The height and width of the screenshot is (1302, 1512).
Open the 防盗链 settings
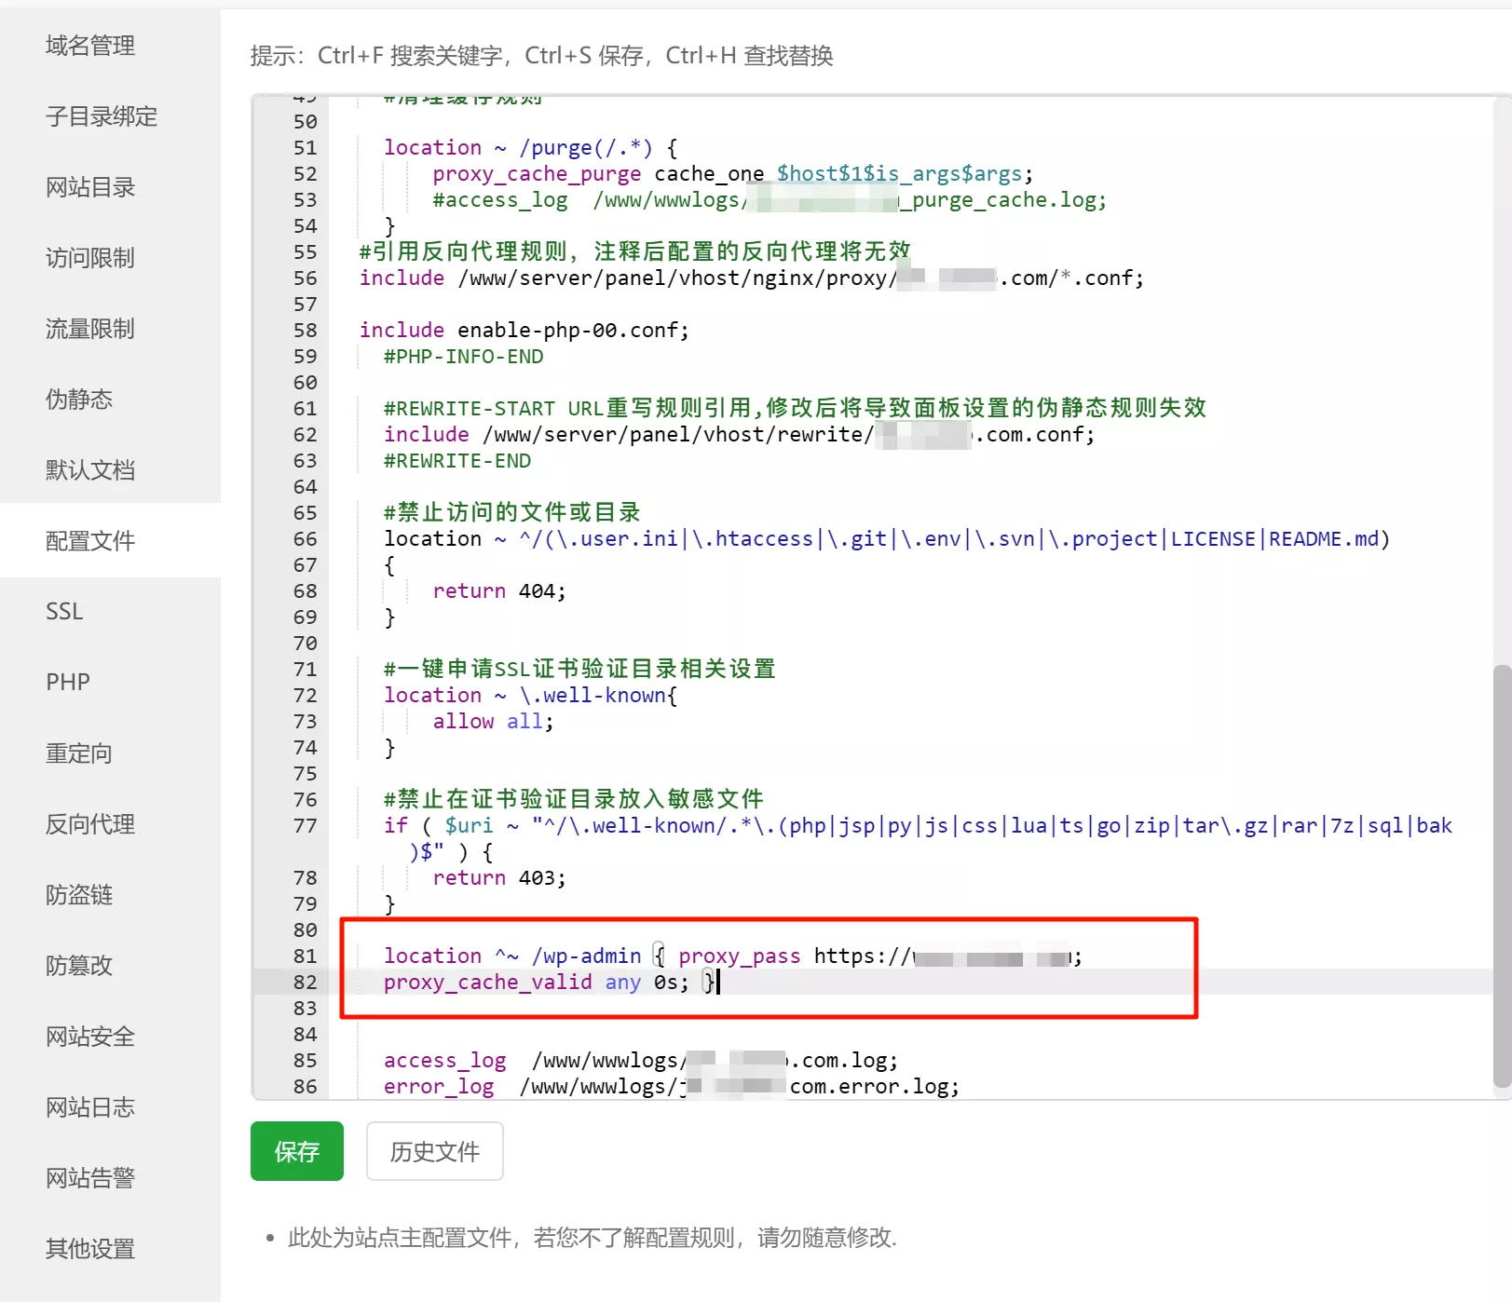click(x=78, y=894)
